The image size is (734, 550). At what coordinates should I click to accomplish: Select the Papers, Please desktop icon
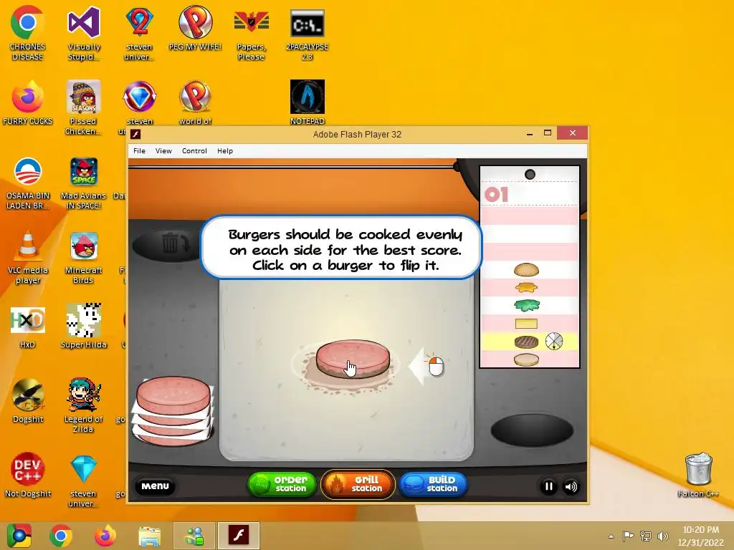[252, 34]
